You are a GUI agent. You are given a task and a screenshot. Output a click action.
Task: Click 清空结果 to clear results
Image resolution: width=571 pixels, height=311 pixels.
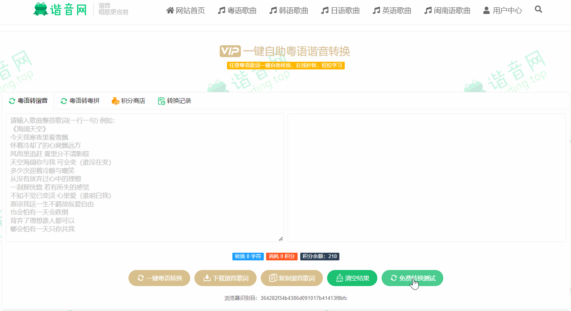coord(352,278)
